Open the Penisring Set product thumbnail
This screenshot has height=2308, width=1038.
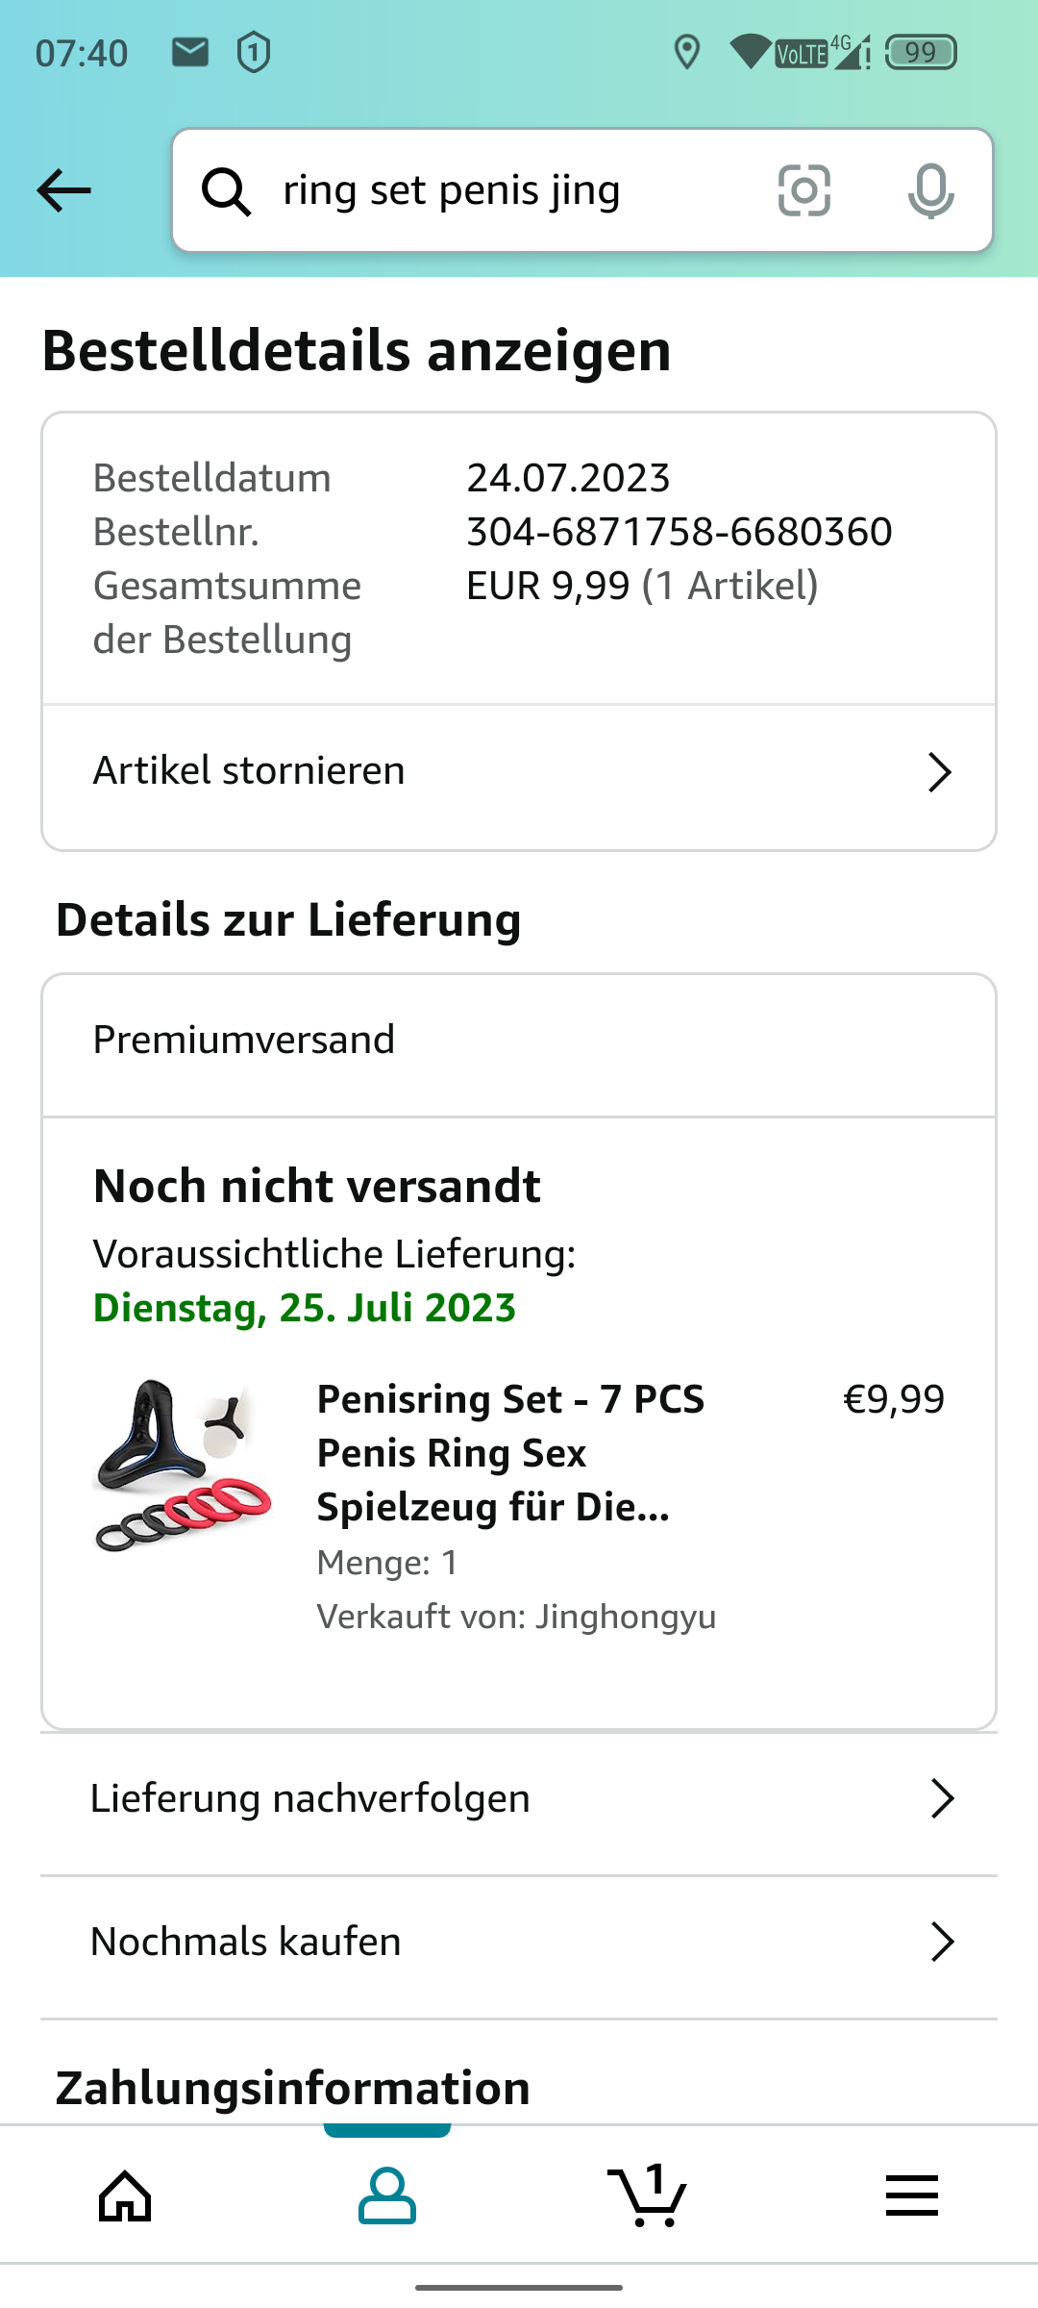(x=183, y=1466)
